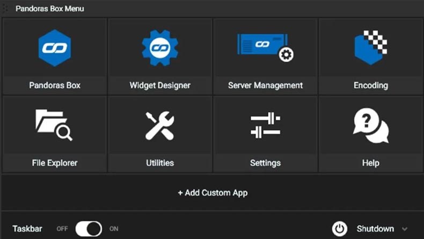
Task: Click + Add Custom App
Action: click(x=213, y=193)
